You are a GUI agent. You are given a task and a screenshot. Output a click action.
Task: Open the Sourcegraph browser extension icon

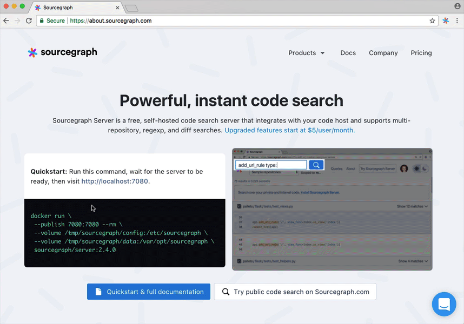(x=446, y=21)
